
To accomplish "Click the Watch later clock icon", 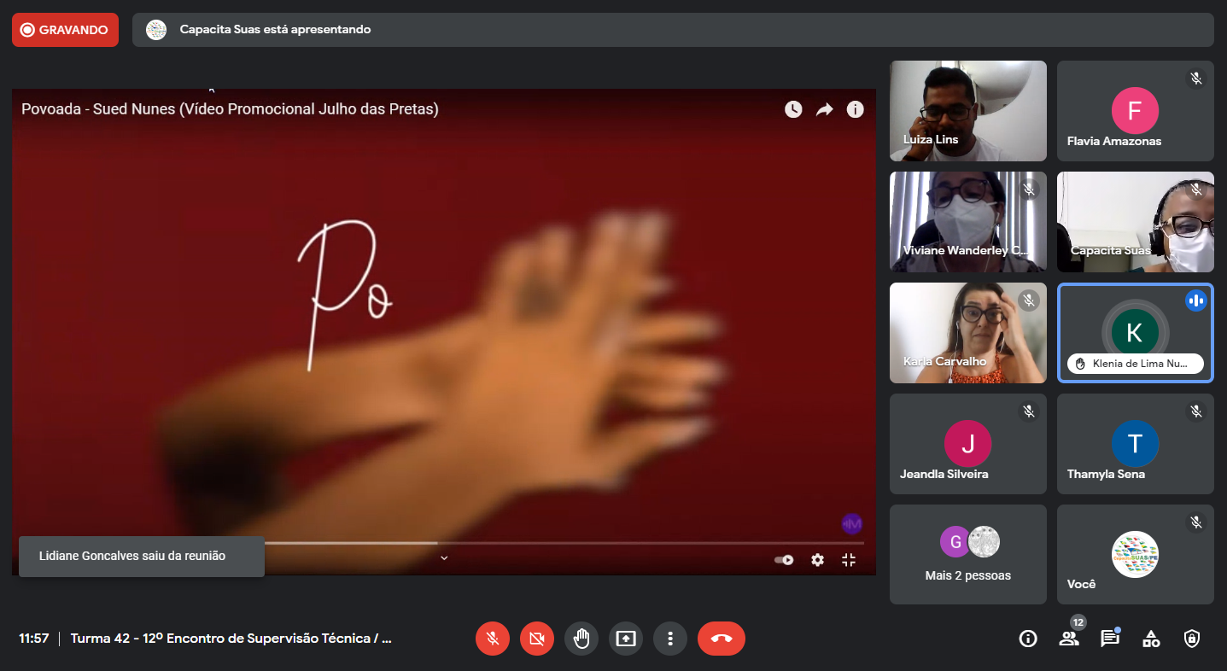I will (793, 109).
